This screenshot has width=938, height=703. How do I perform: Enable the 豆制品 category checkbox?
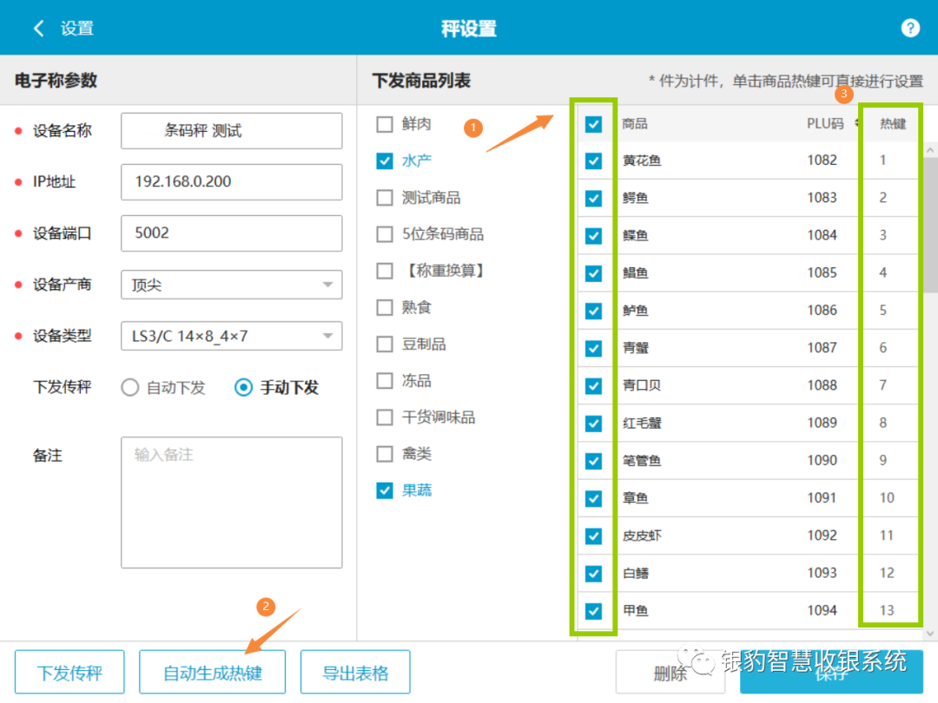(x=385, y=344)
